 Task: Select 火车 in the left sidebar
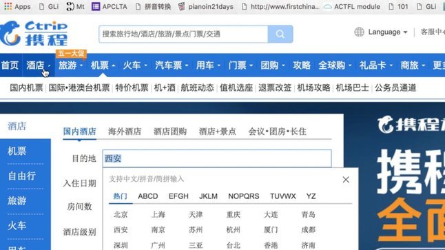(x=17, y=226)
